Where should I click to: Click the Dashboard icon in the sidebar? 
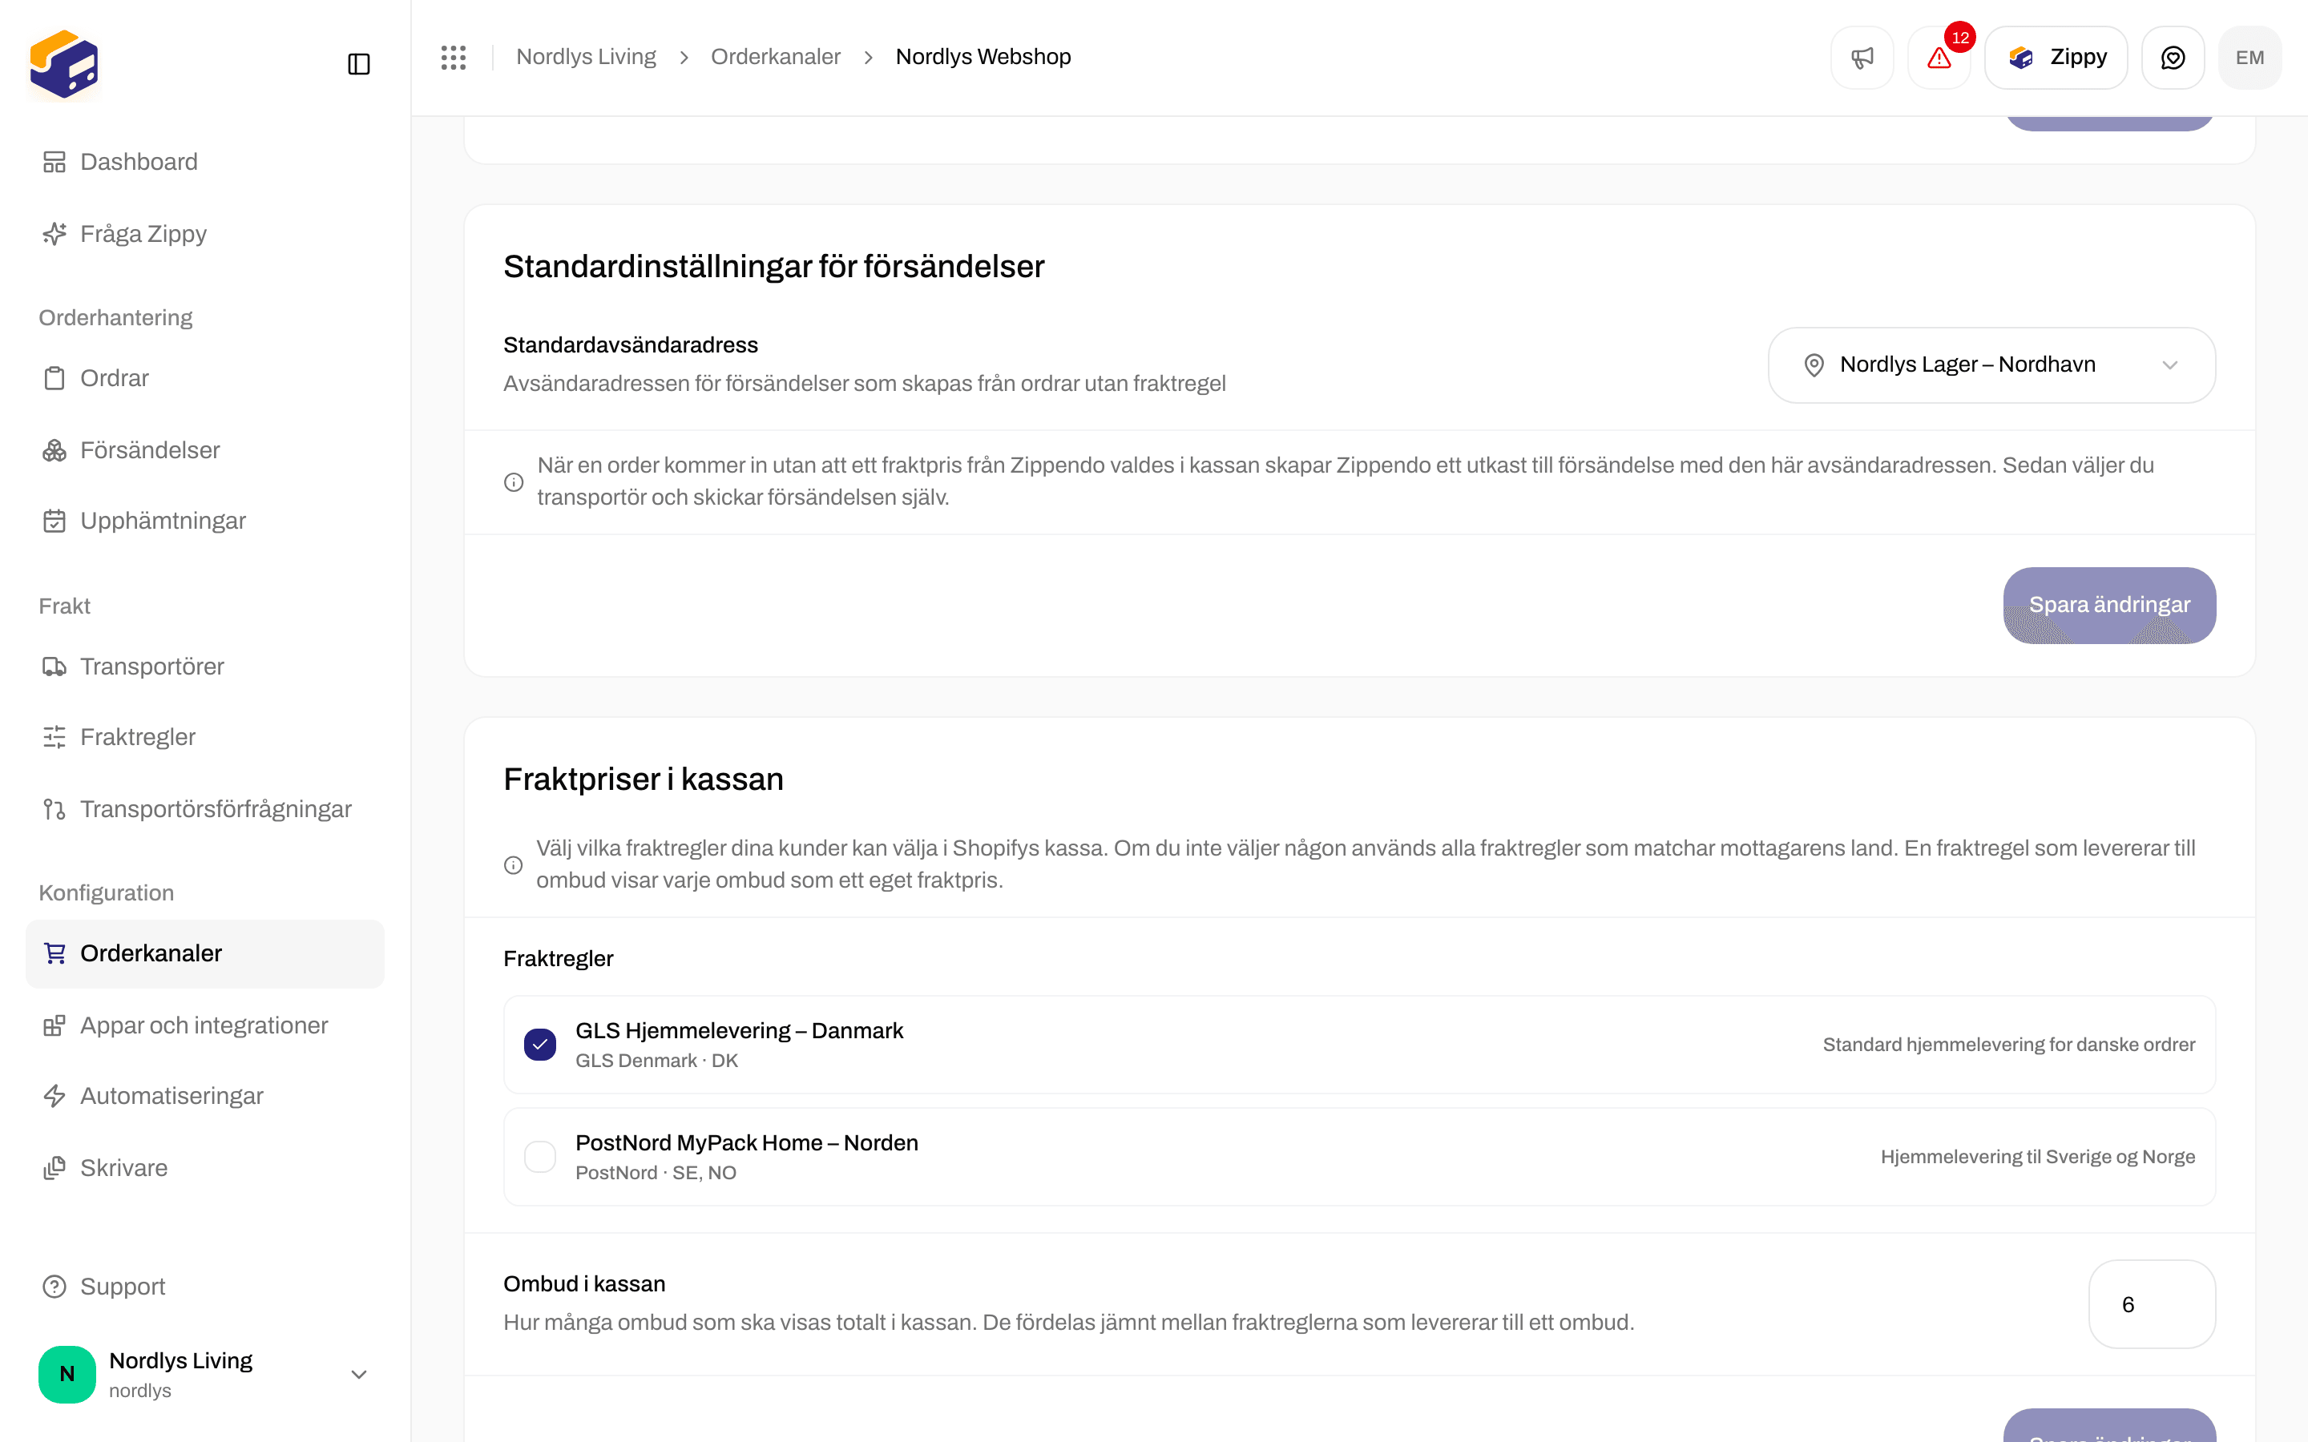[x=54, y=162]
